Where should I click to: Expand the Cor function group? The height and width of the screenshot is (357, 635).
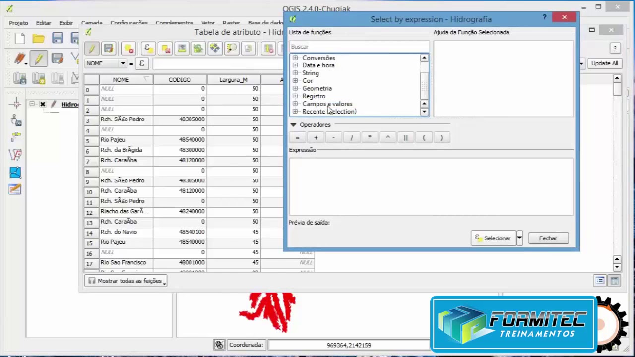(295, 81)
